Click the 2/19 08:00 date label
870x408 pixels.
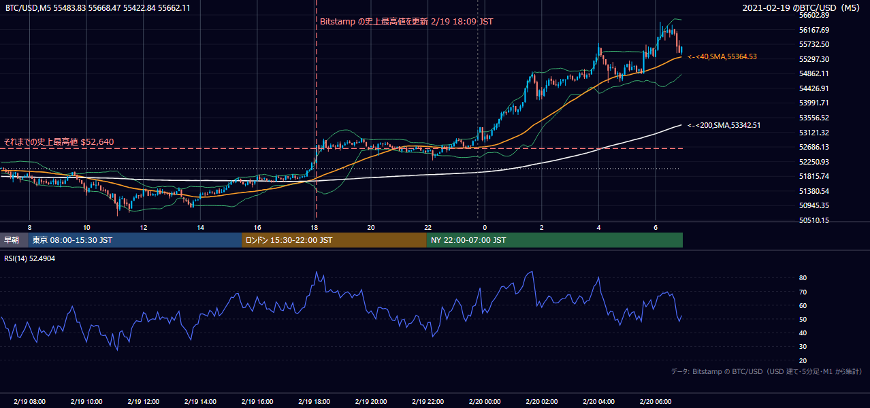pyautogui.click(x=29, y=402)
